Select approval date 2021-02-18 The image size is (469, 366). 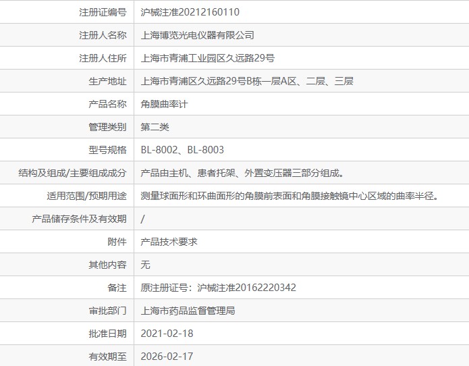pyautogui.click(x=167, y=334)
